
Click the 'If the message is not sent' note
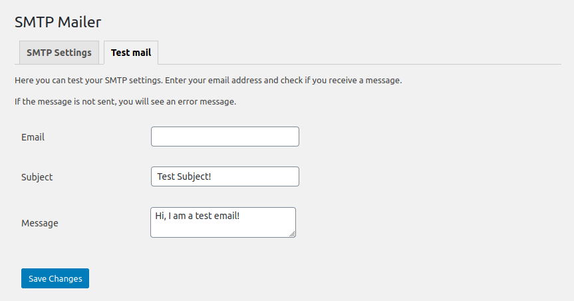(x=125, y=102)
